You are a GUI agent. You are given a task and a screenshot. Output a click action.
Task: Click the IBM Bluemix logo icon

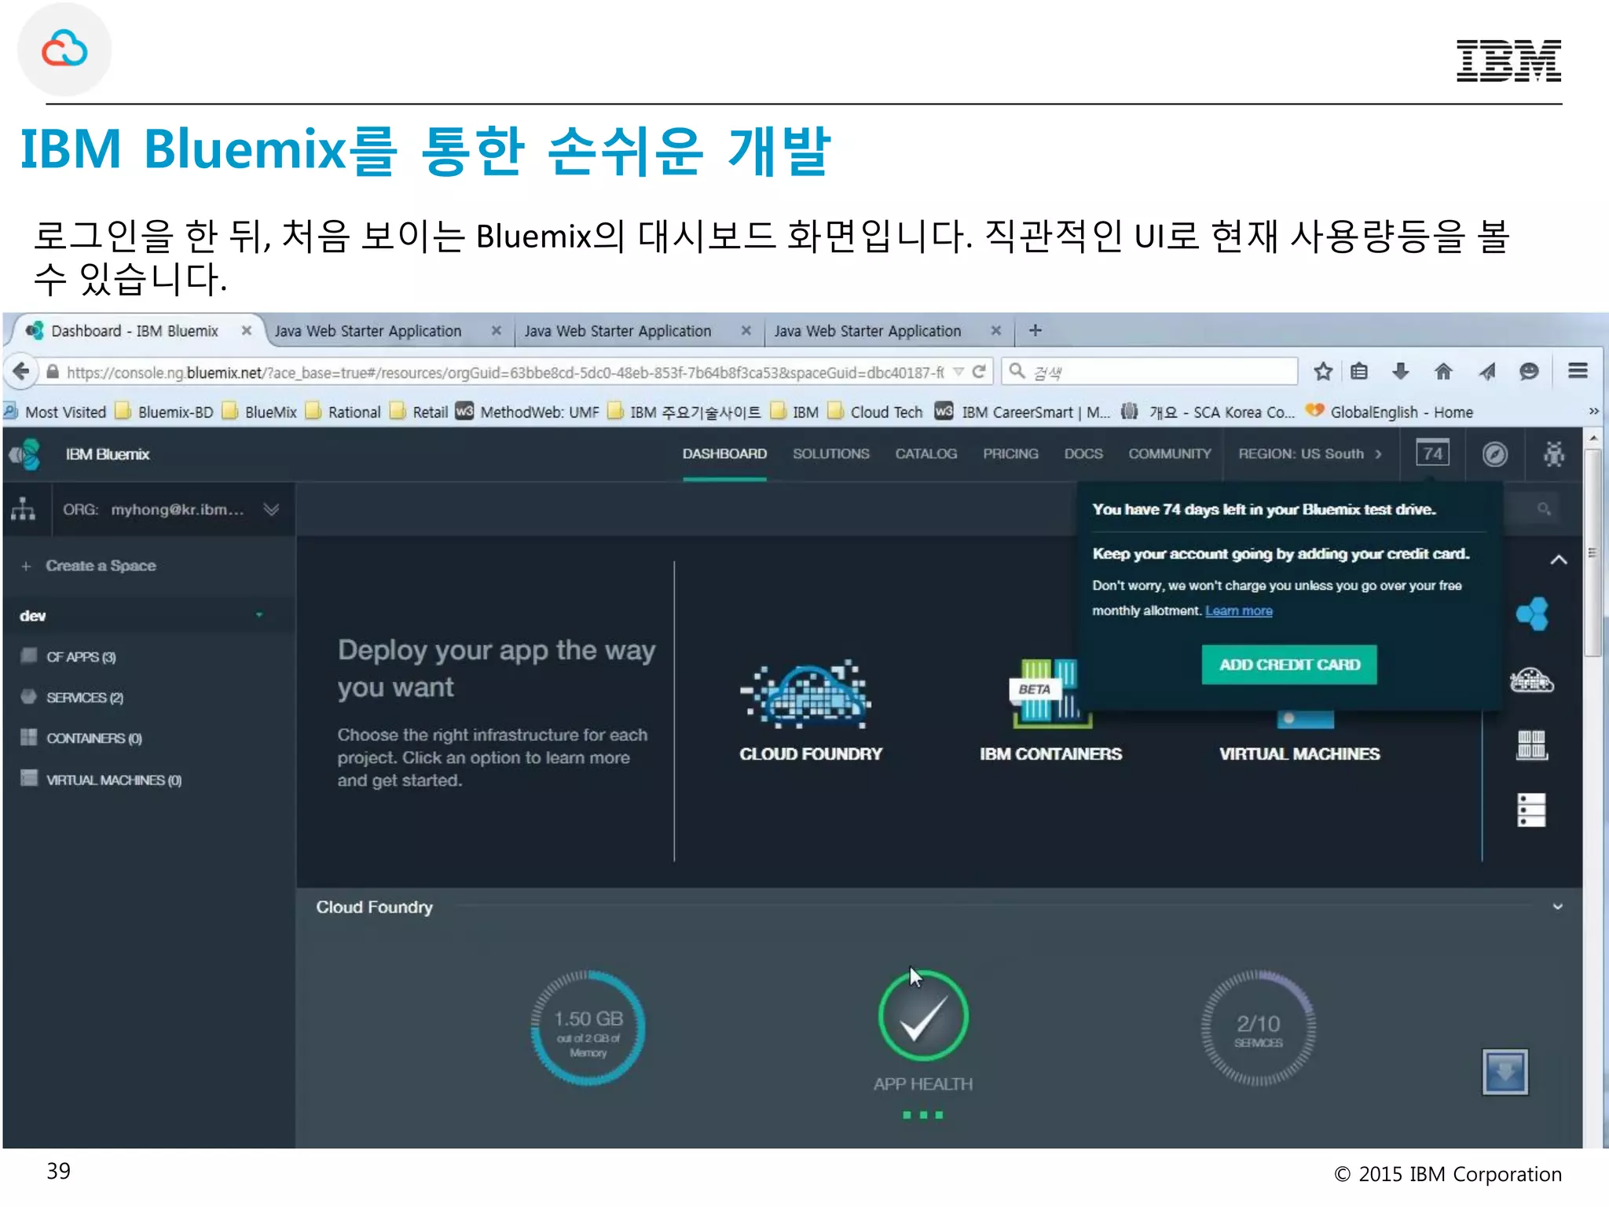tap(25, 454)
